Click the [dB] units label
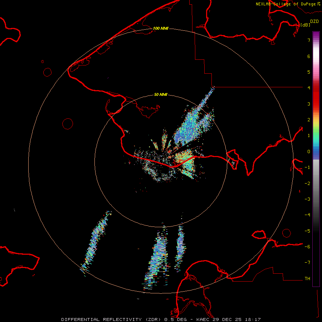Screen dimensions: 322x322 (x=305, y=25)
